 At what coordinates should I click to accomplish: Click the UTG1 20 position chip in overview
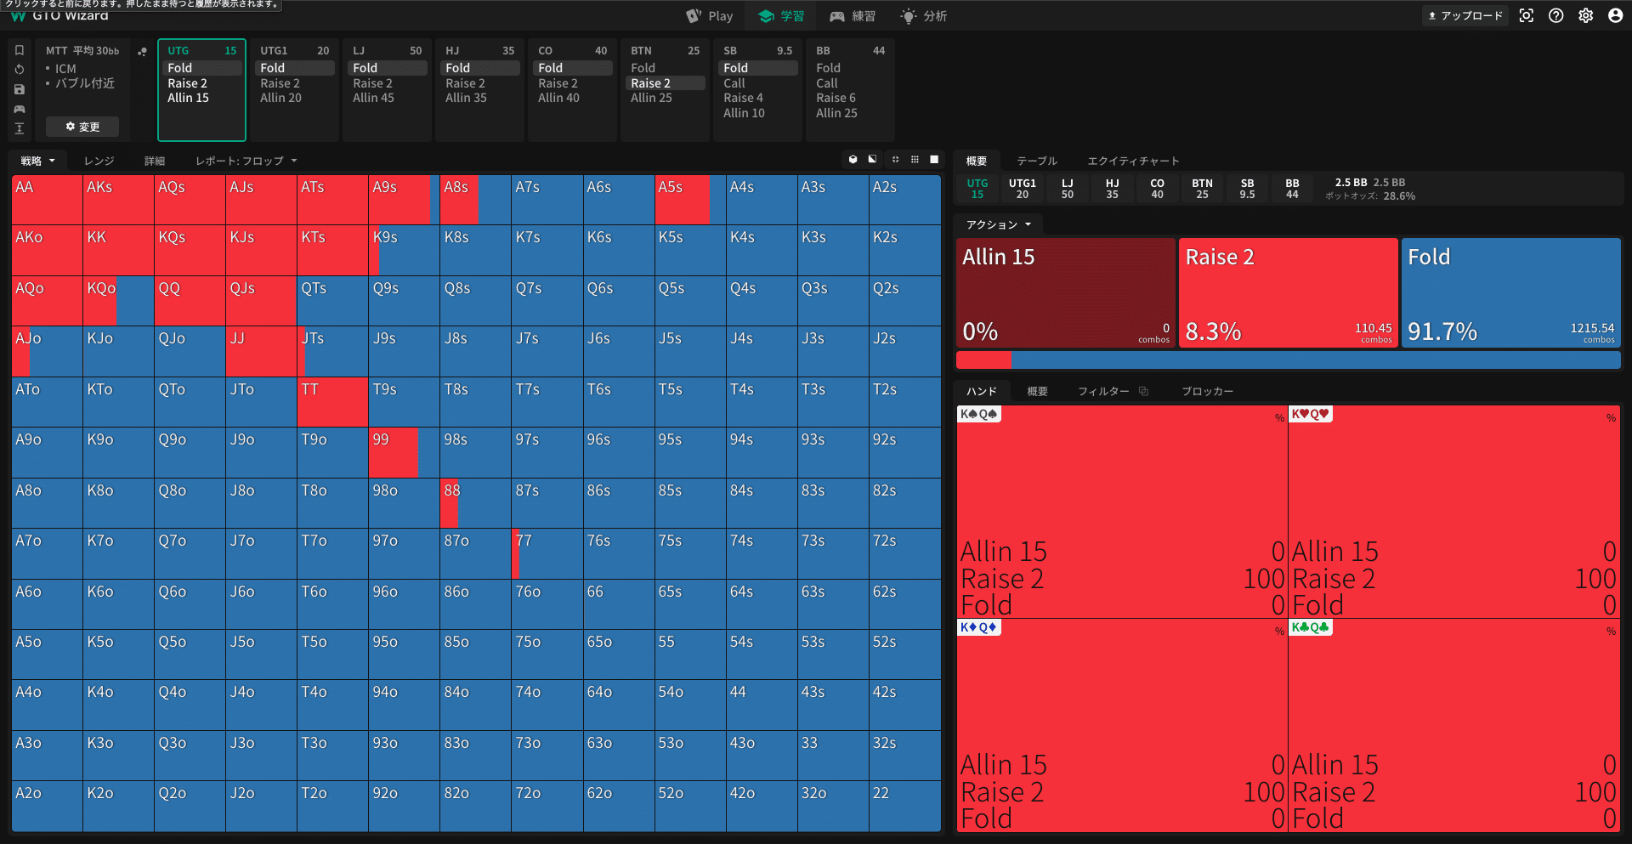click(x=1023, y=189)
